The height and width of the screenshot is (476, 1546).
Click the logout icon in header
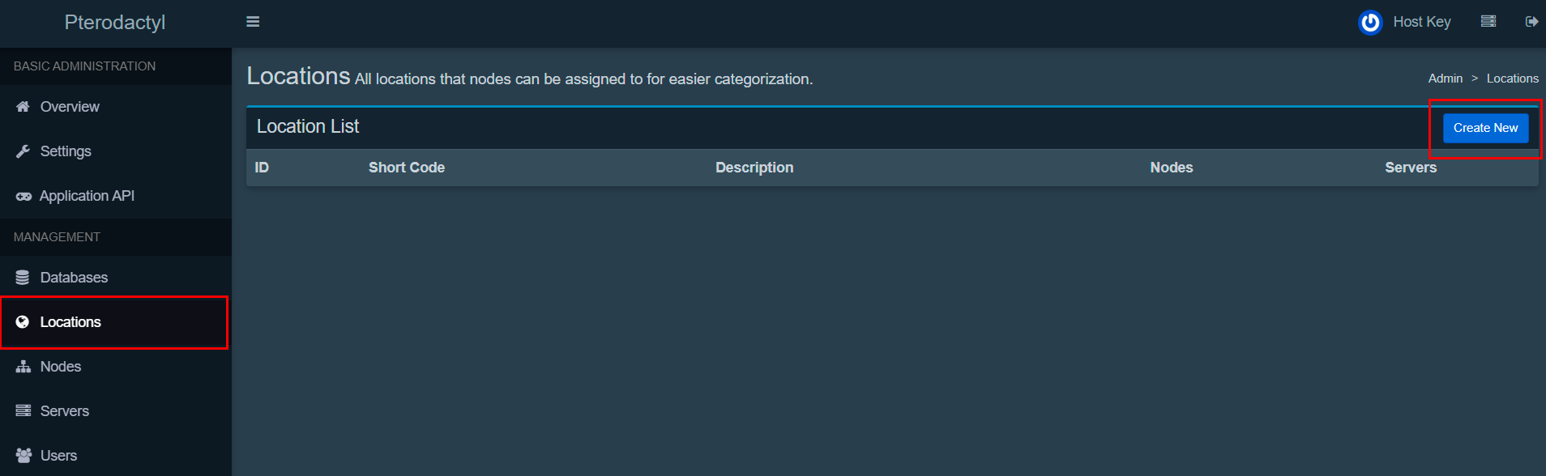1531,22
